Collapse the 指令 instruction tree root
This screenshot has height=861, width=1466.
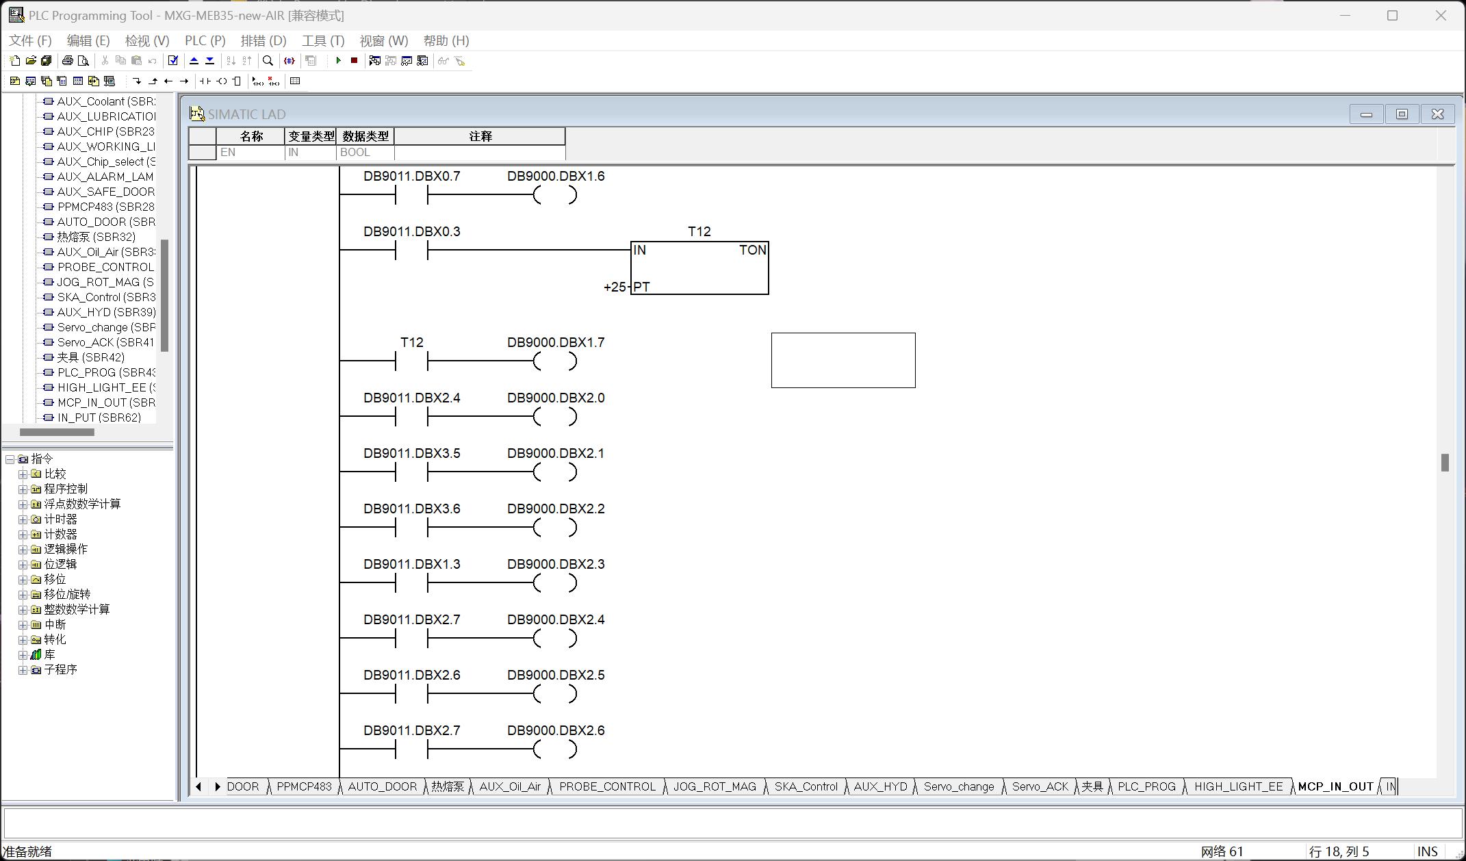pyautogui.click(x=10, y=459)
